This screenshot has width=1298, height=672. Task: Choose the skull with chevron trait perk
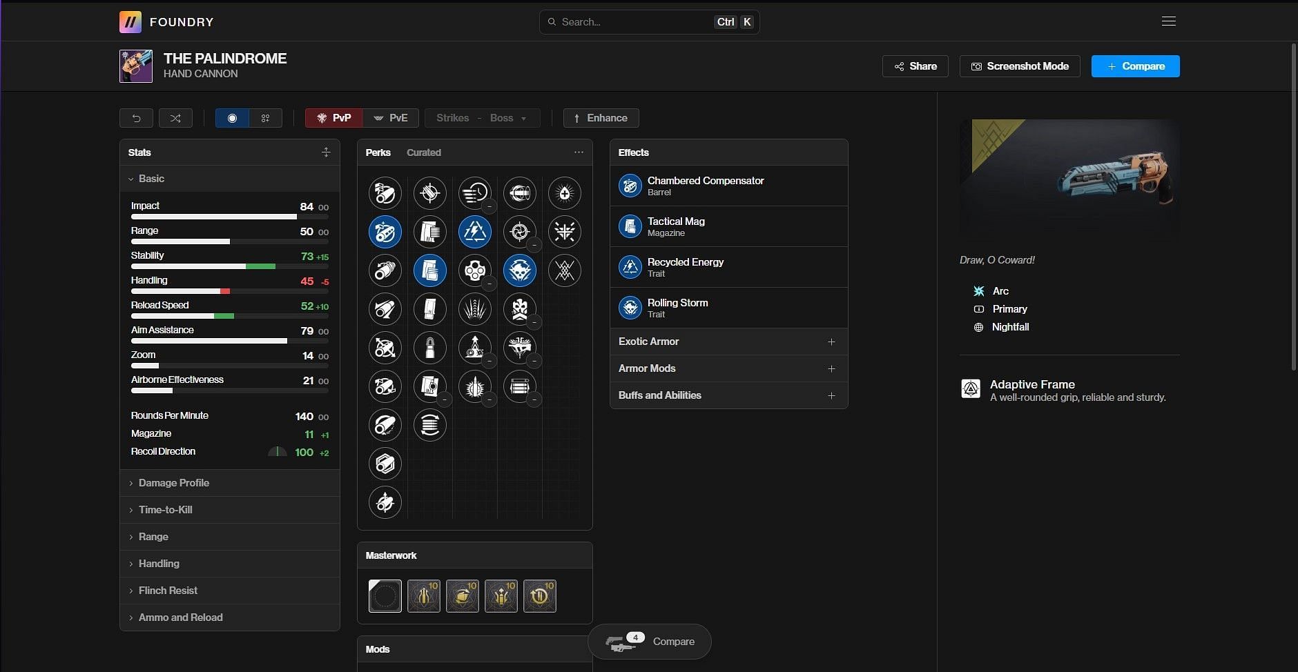519,309
